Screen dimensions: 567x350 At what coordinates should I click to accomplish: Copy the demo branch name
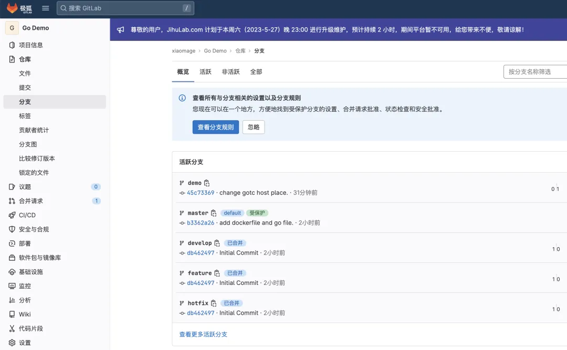(207, 183)
